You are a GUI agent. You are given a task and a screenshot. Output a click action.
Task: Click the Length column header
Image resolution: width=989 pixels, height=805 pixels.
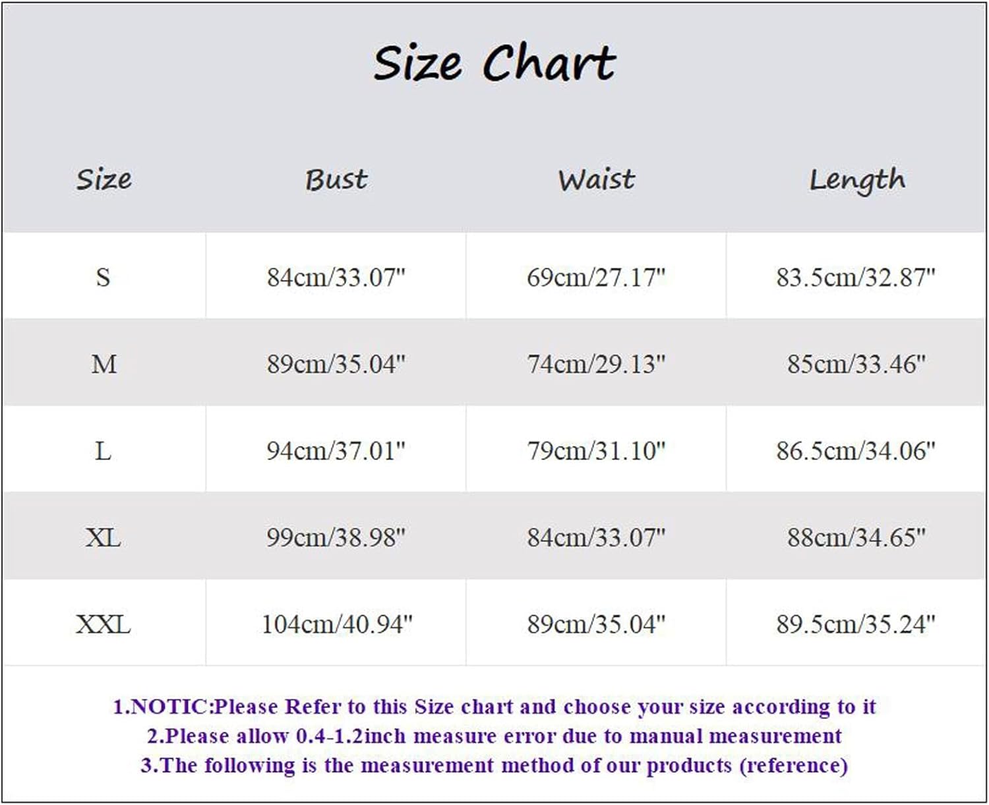[x=856, y=180]
